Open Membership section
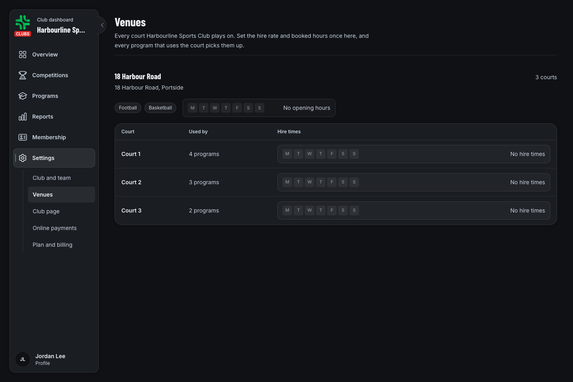The height and width of the screenshot is (382, 573). (x=54, y=137)
